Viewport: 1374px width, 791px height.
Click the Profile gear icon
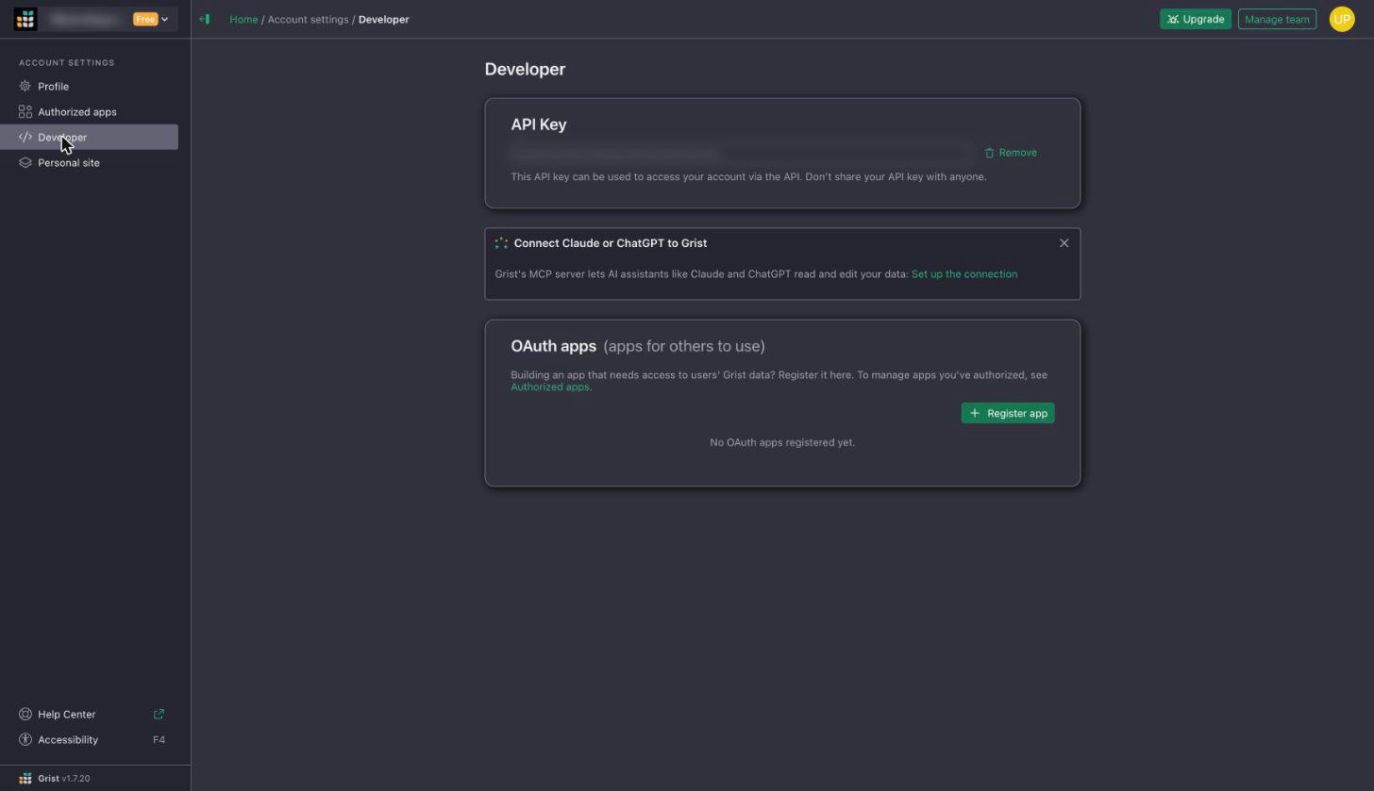click(x=25, y=86)
